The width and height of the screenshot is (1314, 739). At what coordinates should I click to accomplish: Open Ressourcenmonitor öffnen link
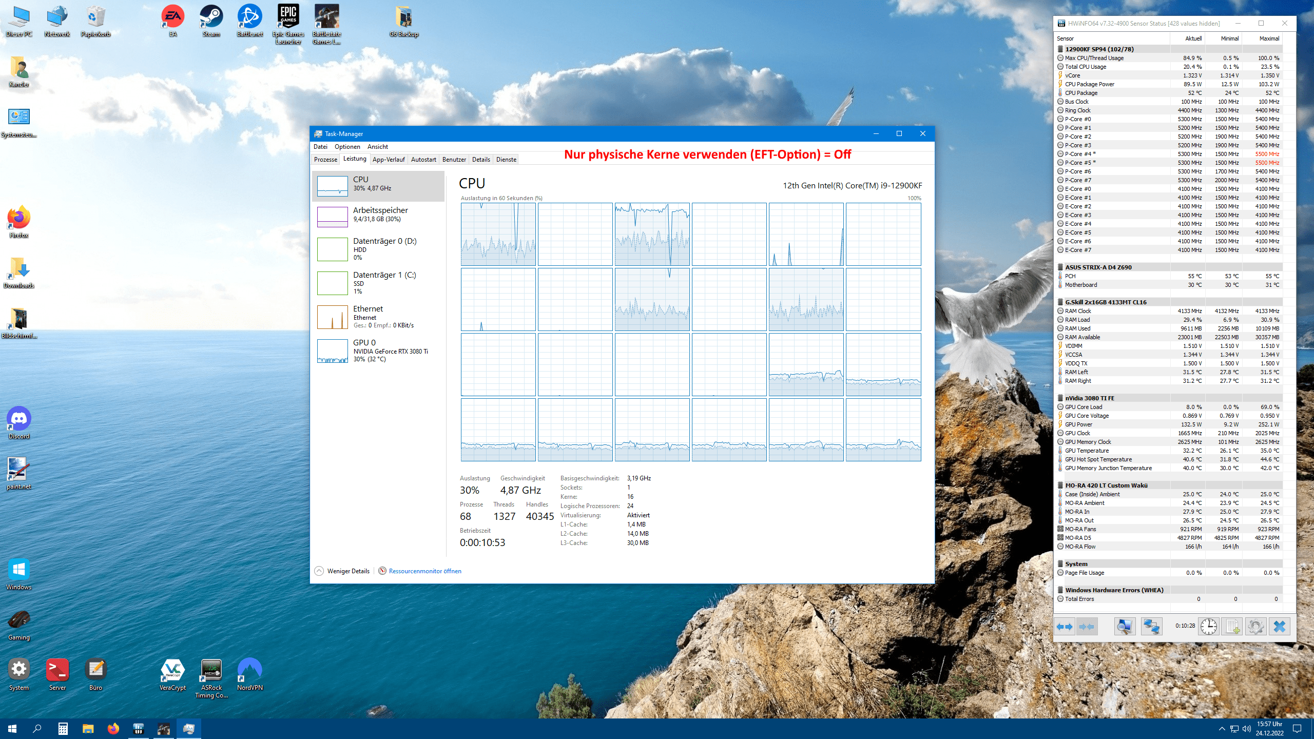[425, 571]
